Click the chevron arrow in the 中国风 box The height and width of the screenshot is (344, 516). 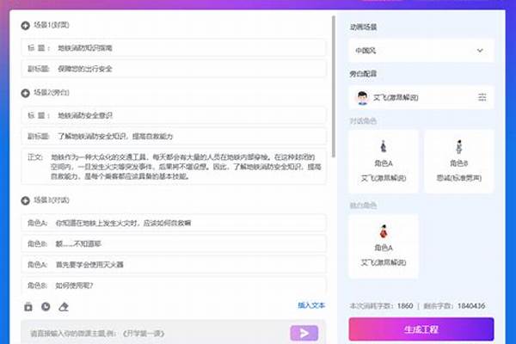coord(480,51)
